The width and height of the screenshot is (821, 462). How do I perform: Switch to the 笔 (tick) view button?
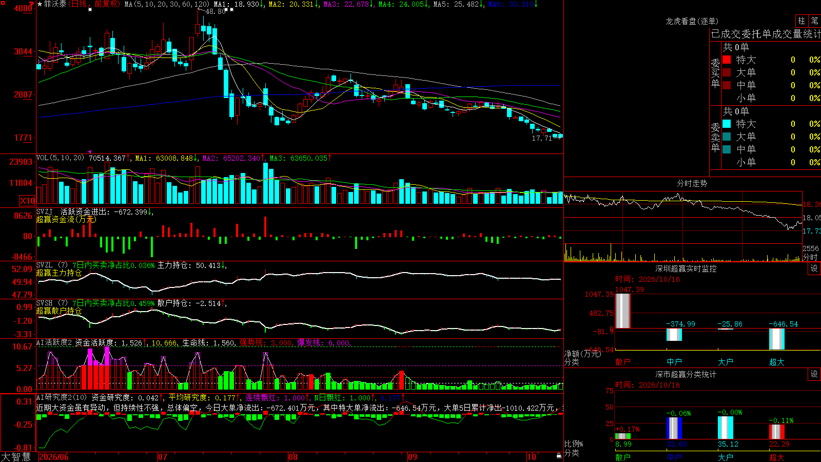[815, 21]
